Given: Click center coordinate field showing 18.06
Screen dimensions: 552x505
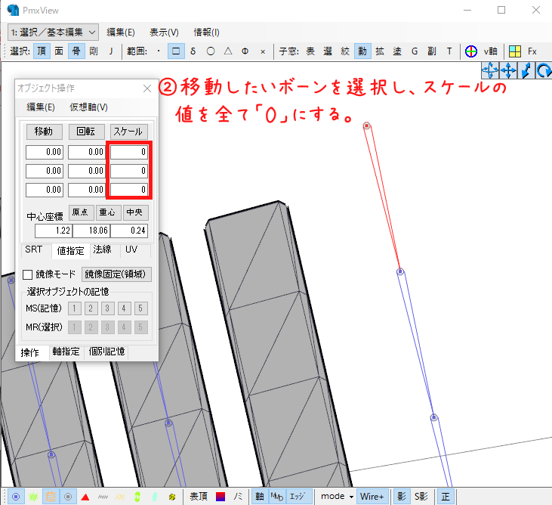Looking at the screenshot, I should pos(91,231).
